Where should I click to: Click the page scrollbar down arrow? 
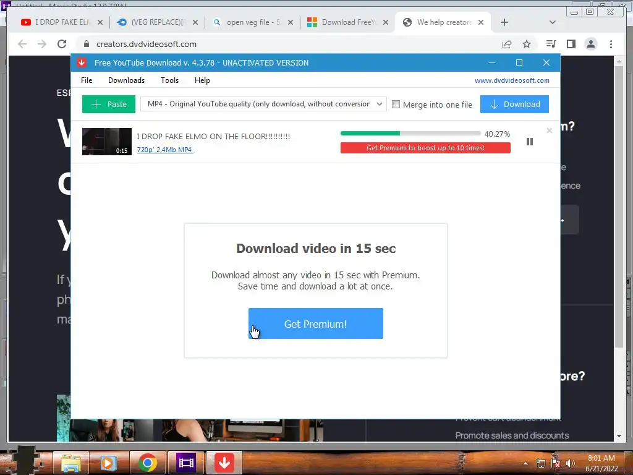tap(618, 436)
